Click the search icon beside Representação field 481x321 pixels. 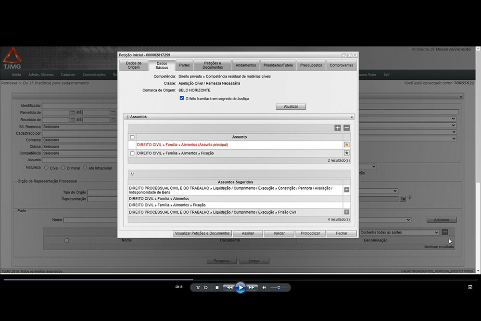[x=403, y=199]
